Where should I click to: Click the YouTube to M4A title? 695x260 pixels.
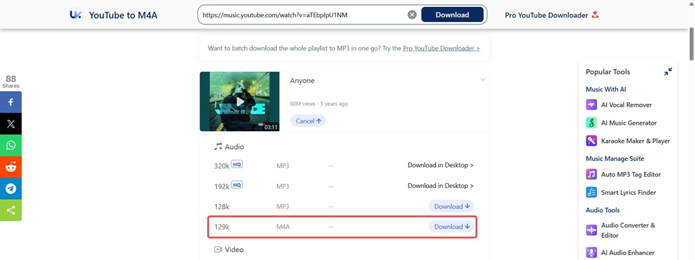(123, 15)
